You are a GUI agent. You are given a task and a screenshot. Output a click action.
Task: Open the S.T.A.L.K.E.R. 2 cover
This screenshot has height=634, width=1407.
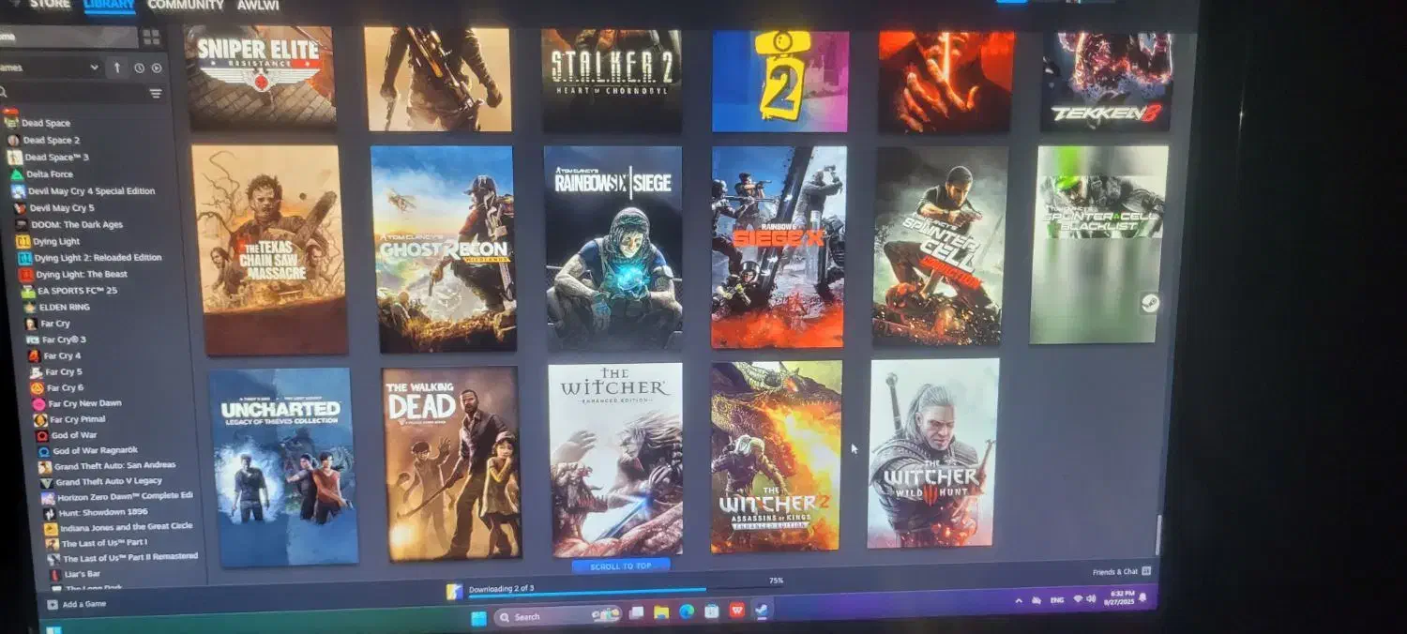point(612,80)
